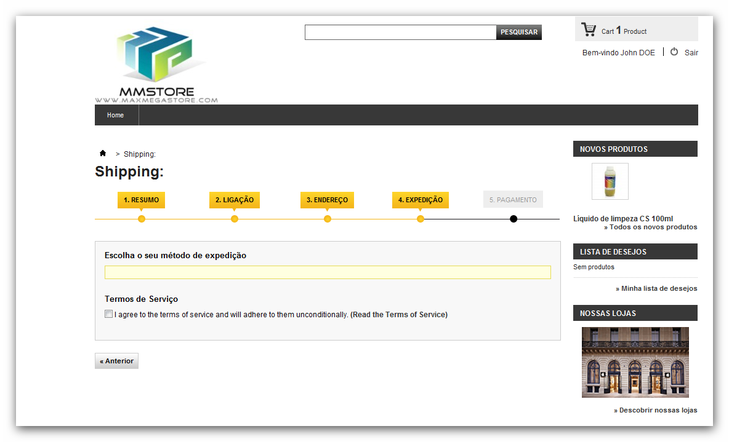Viewport: 729px width, 442px height.
Task: Open Líquido de limpeza CS 100ml product
Action: [x=623, y=218]
